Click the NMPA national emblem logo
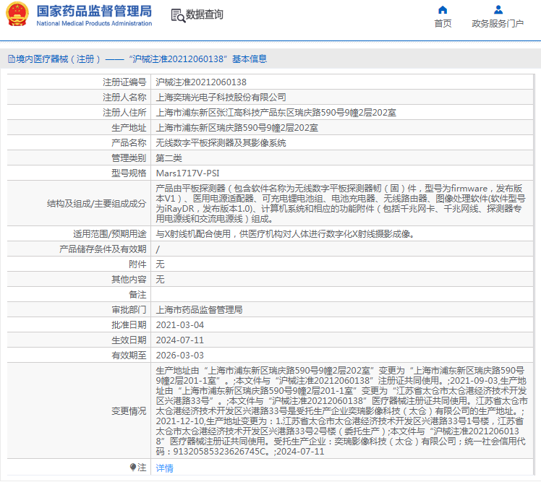The image size is (541, 482). point(17,14)
